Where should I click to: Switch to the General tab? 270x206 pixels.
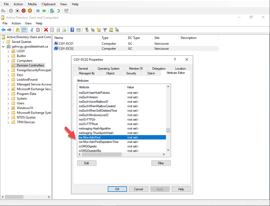83,69
